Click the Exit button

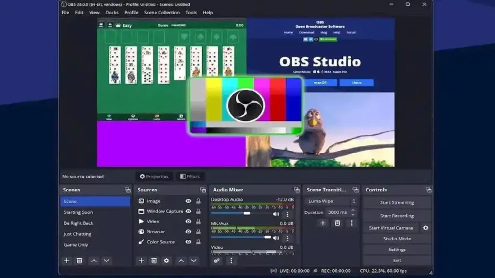(x=397, y=260)
